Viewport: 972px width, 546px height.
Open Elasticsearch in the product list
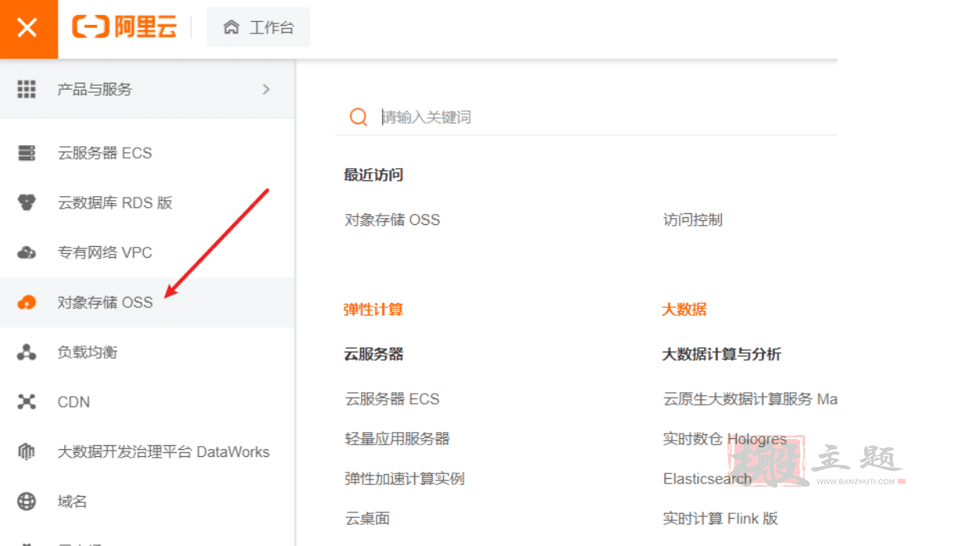pos(707,479)
